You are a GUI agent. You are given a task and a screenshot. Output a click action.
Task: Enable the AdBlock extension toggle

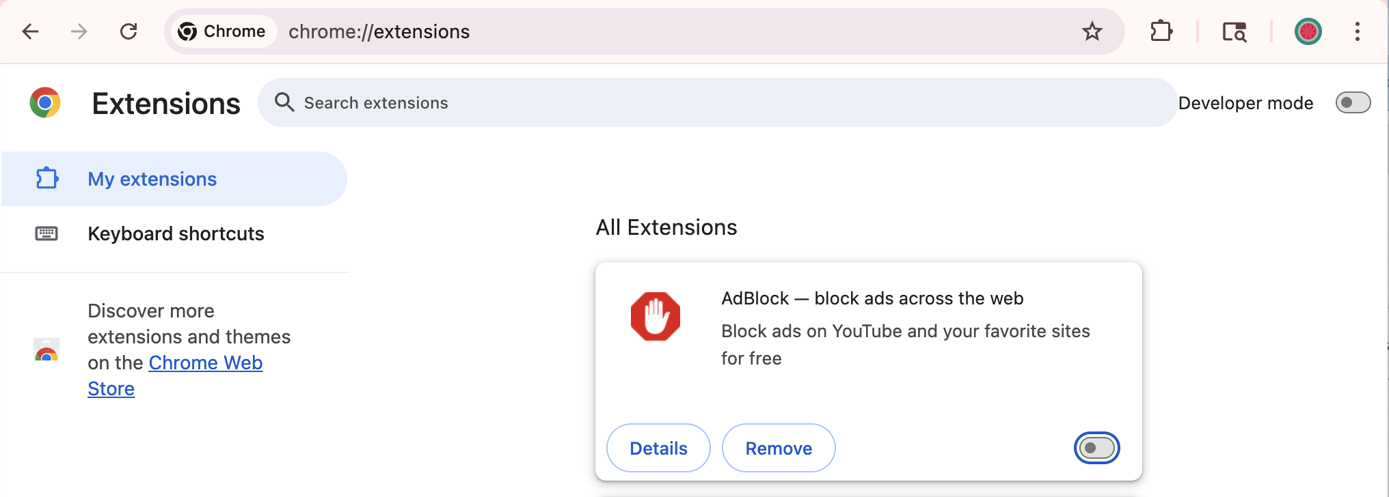[x=1096, y=449]
